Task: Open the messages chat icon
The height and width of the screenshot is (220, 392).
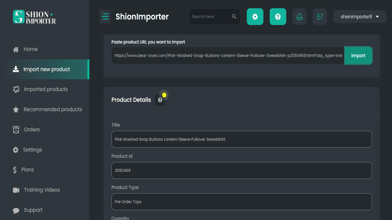Action: (320, 17)
